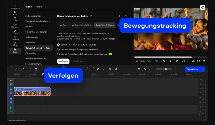Click the Zurücksetzen button

(79, 61)
